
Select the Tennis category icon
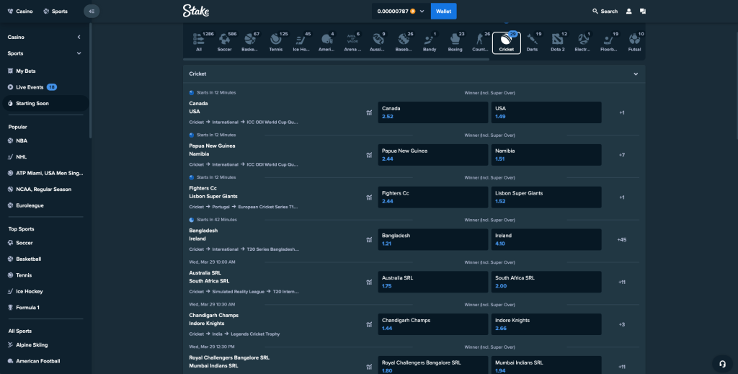[276, 43]
